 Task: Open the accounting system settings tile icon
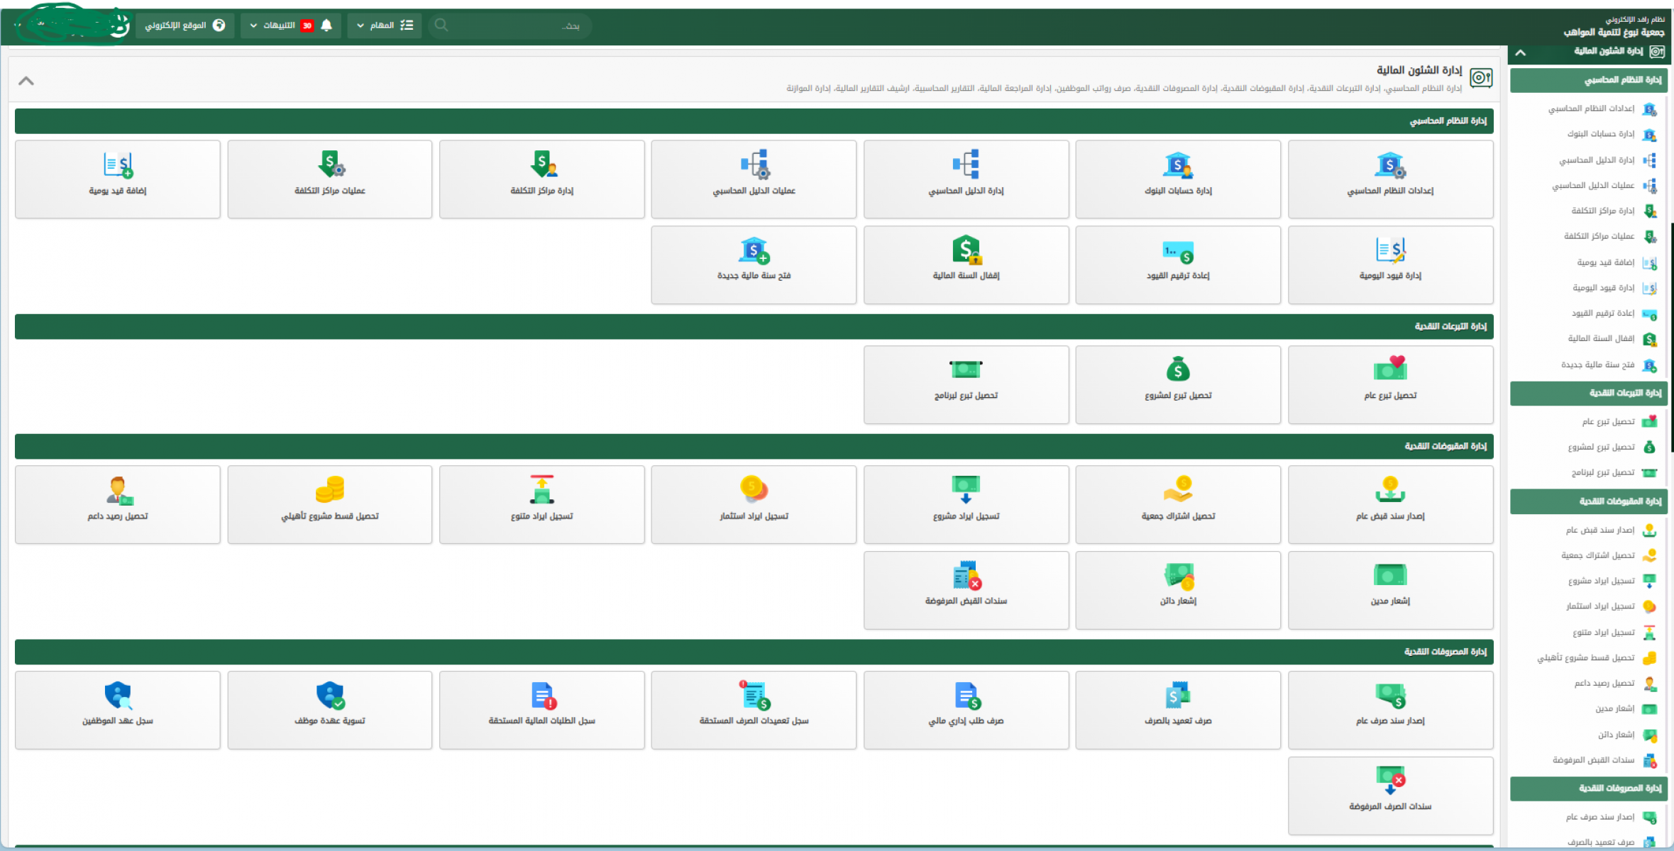(1389, 165)
